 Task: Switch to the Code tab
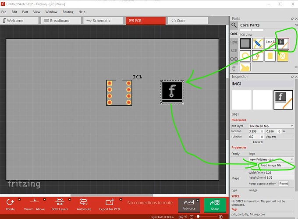tap(188, 21)
